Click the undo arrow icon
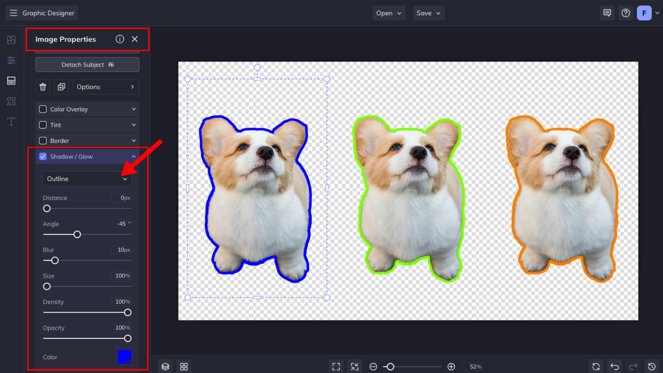This screenshot has width=663, height=373. (x=615, y=366)
